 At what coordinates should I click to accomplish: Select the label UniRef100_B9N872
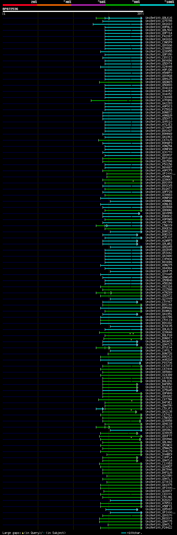159,112
